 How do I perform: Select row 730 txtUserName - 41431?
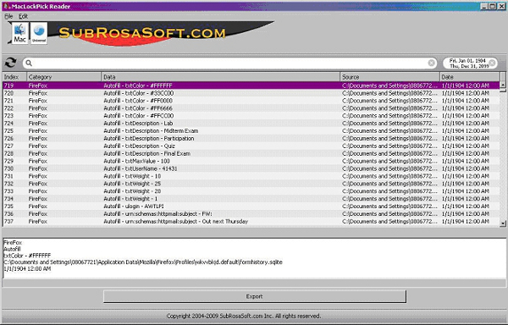[251, 168]
